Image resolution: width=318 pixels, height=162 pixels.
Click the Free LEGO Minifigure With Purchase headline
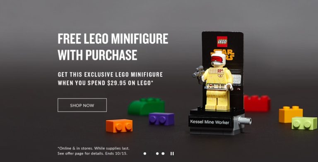[x=113, y=47]
